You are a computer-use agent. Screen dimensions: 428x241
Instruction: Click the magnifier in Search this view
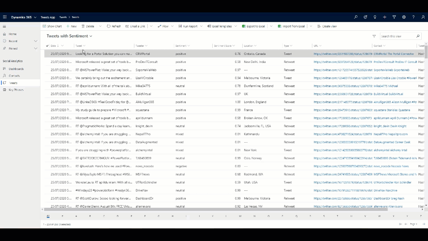418,36
